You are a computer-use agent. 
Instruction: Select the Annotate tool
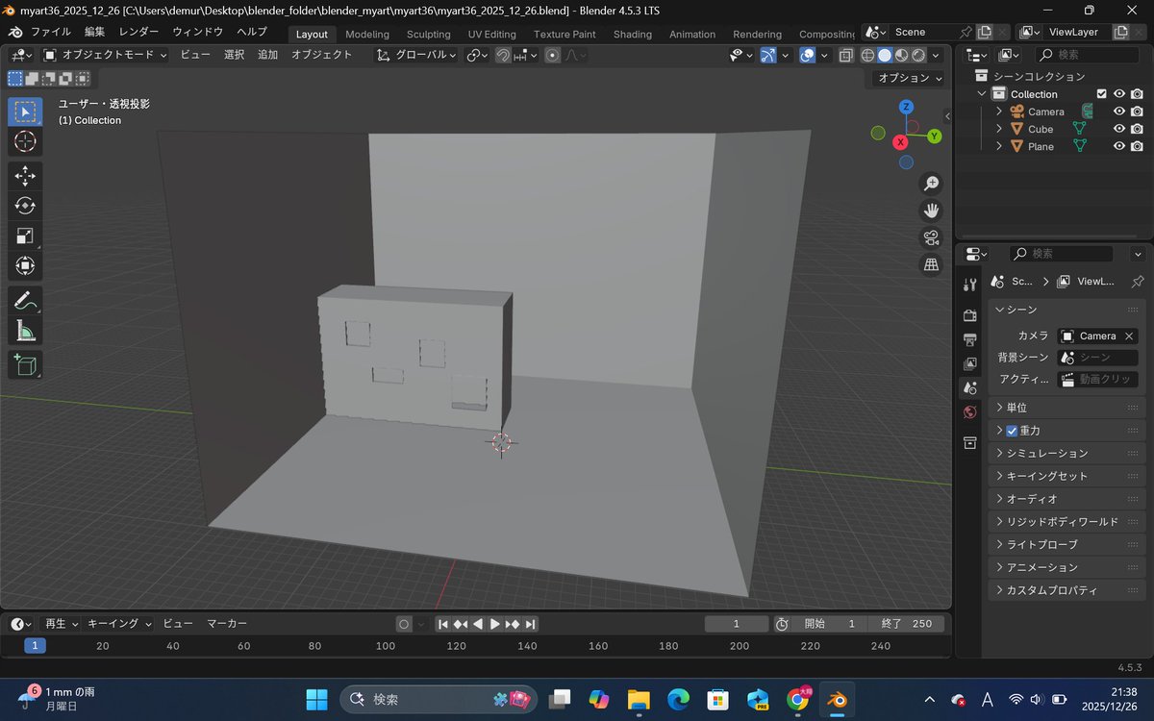pyautogui.click(x=25, y=300)
